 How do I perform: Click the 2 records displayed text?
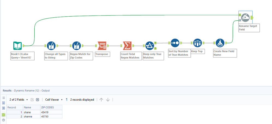pos(82,100)
